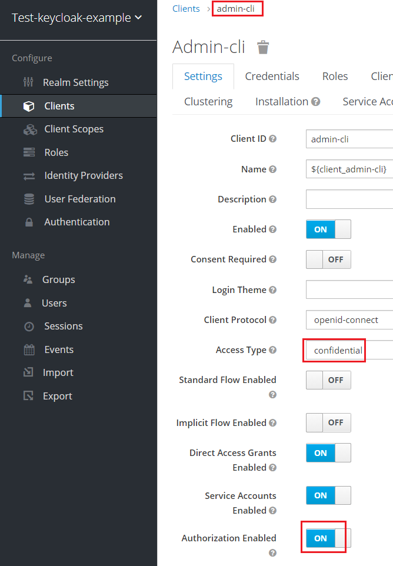
Task: Open the Test-keycloak-example realm dropdown
Action: (x=76, y=18)
